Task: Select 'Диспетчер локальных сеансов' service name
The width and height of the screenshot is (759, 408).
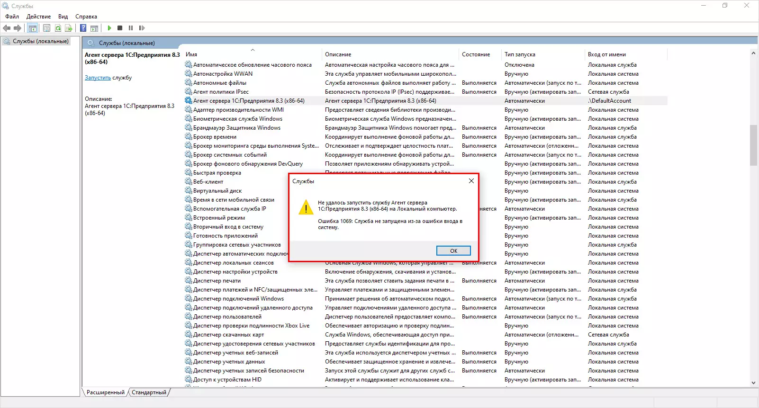Action: point(234,263)
